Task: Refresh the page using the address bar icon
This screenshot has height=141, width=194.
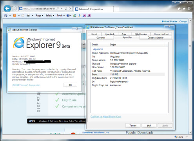Action: click(66, 9)
